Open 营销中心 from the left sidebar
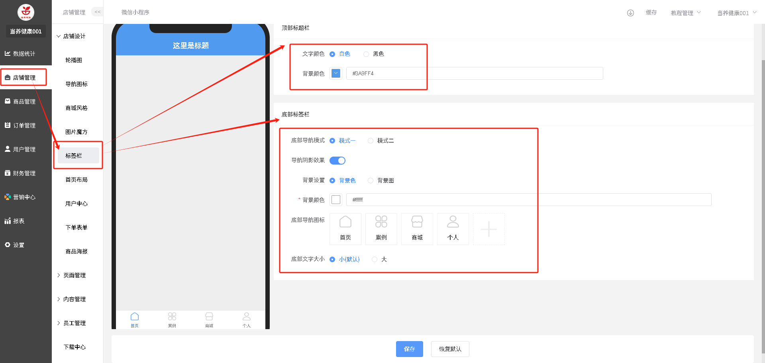The height and width of the screenshot is (363, 765). pyautogui.click(x=24, y=197)
